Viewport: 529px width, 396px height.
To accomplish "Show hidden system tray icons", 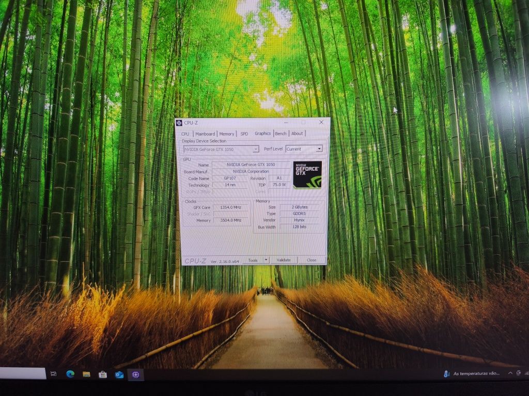I will point(510,373).
